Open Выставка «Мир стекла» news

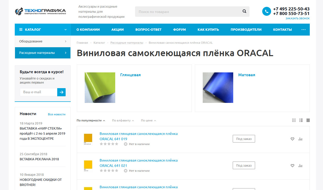(42, 134)
